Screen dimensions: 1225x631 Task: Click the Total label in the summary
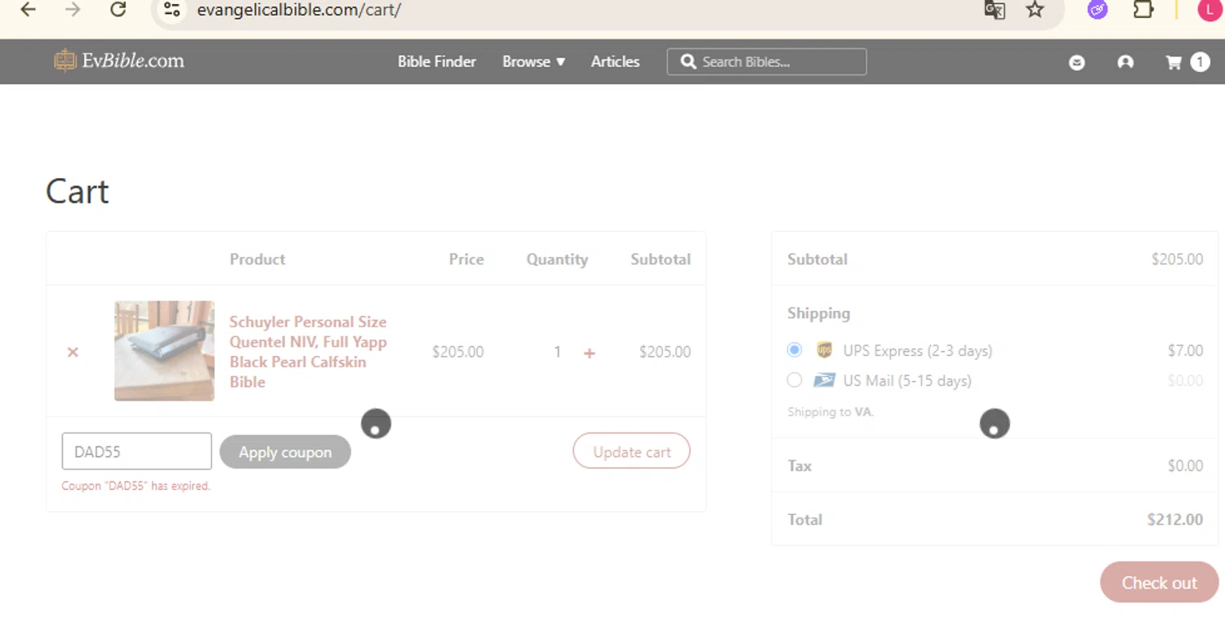click(x=805, y=519)
